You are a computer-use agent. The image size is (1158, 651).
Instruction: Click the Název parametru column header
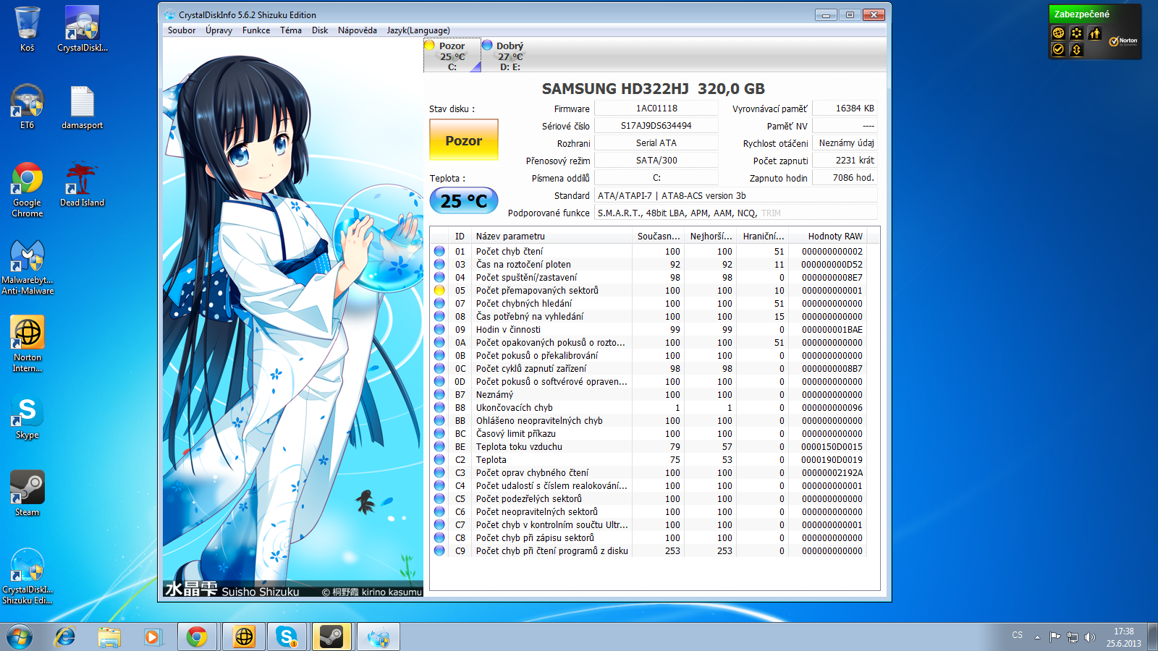pos(551,236)
